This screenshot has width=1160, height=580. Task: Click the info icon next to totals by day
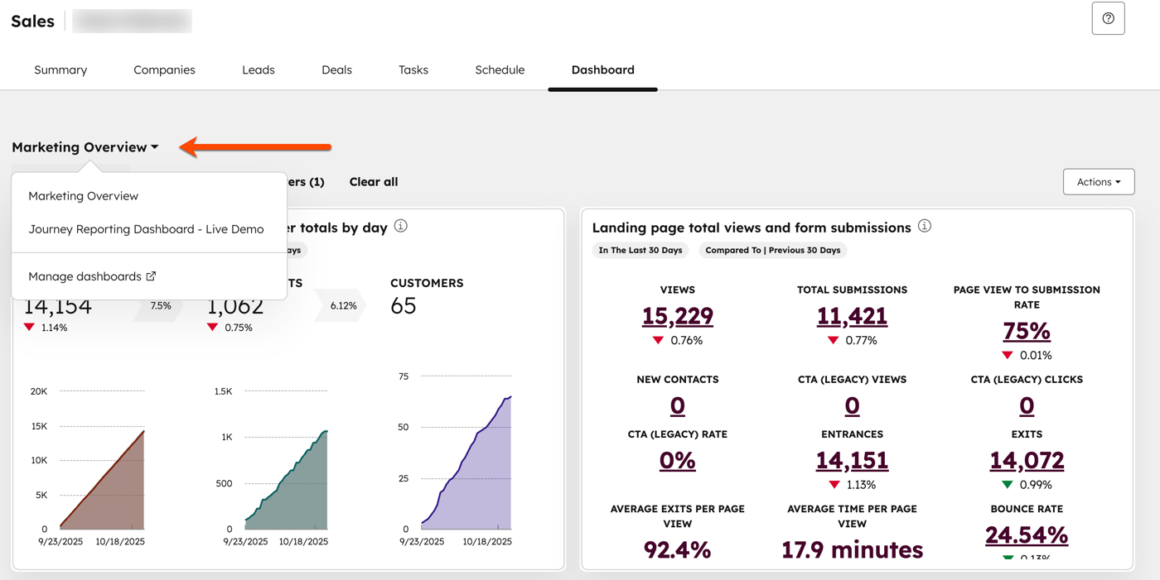400,225
